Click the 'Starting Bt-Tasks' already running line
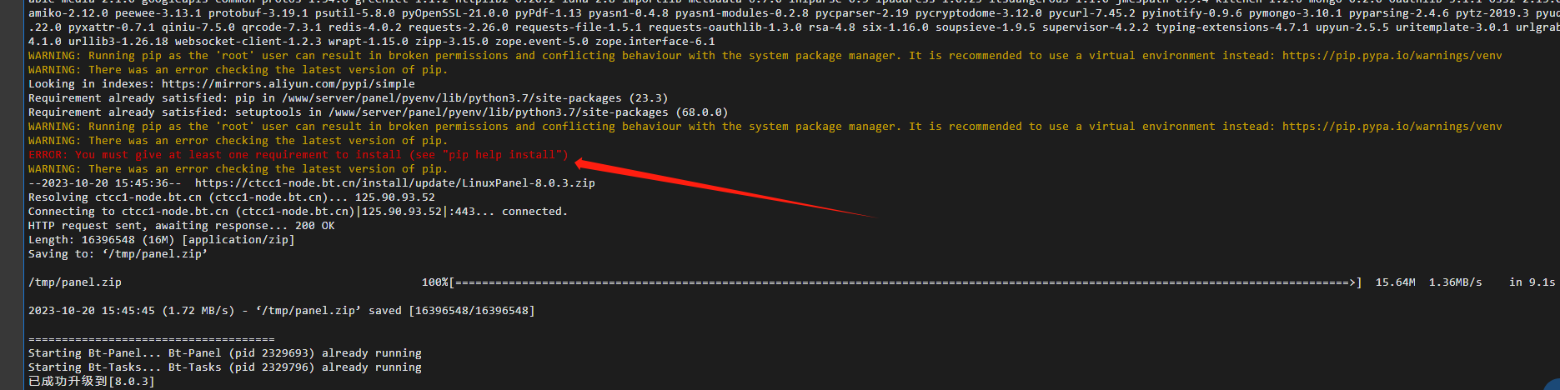This screenshot has width=1560, height=390. coord(224,367)
